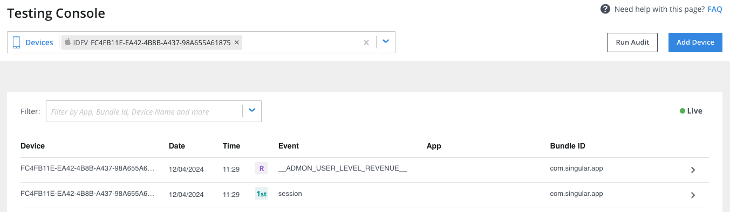
Task: Click the Filter by App input field
Action: [145, 111]
